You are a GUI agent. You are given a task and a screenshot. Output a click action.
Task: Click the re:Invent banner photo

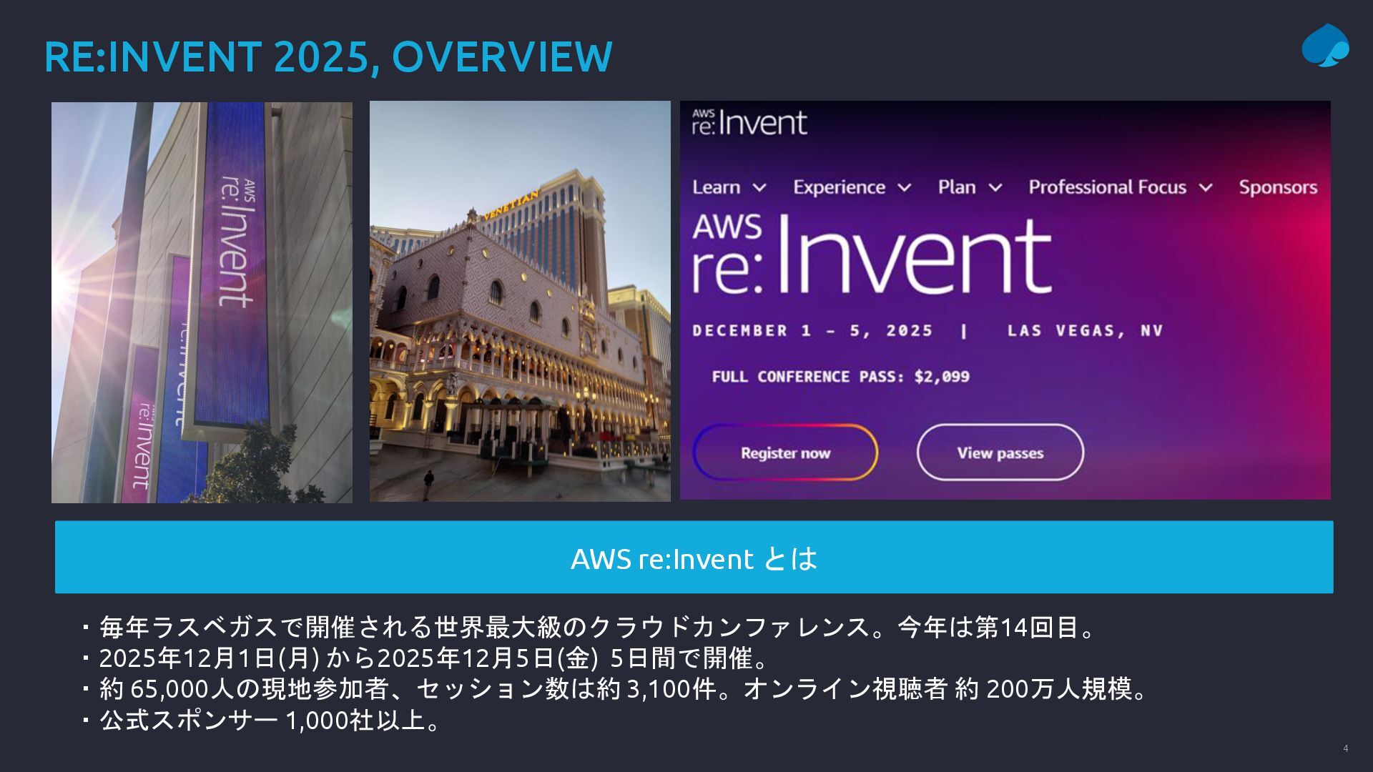tap(202, 302)
